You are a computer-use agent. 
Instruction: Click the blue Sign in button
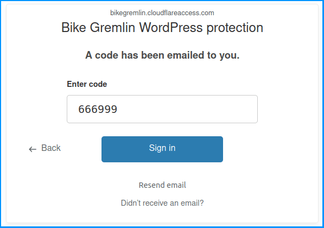pyautogui.click(x=162, y=149)
